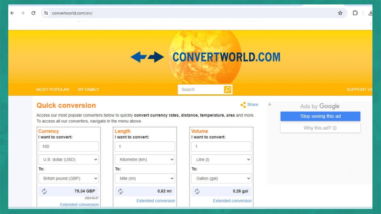Open Extended conversion under Currency
The height and width of the screenshot is (214, 381).
tap(79, 204)
